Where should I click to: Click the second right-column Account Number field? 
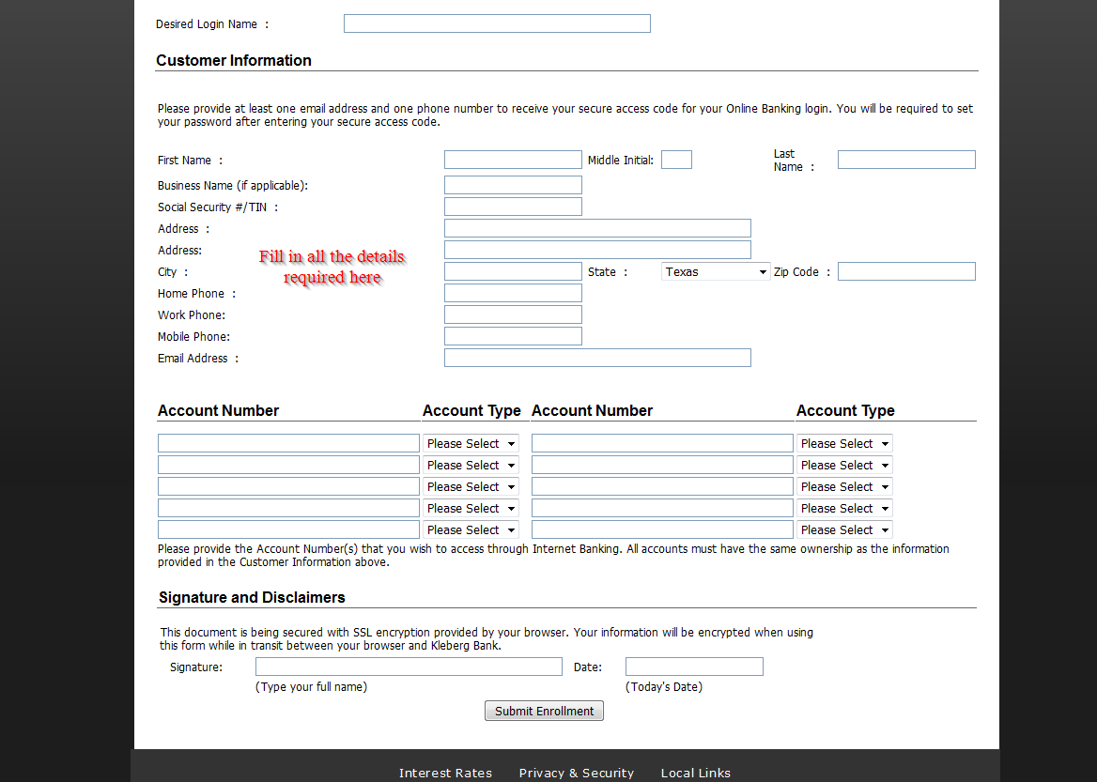point(662,466)
